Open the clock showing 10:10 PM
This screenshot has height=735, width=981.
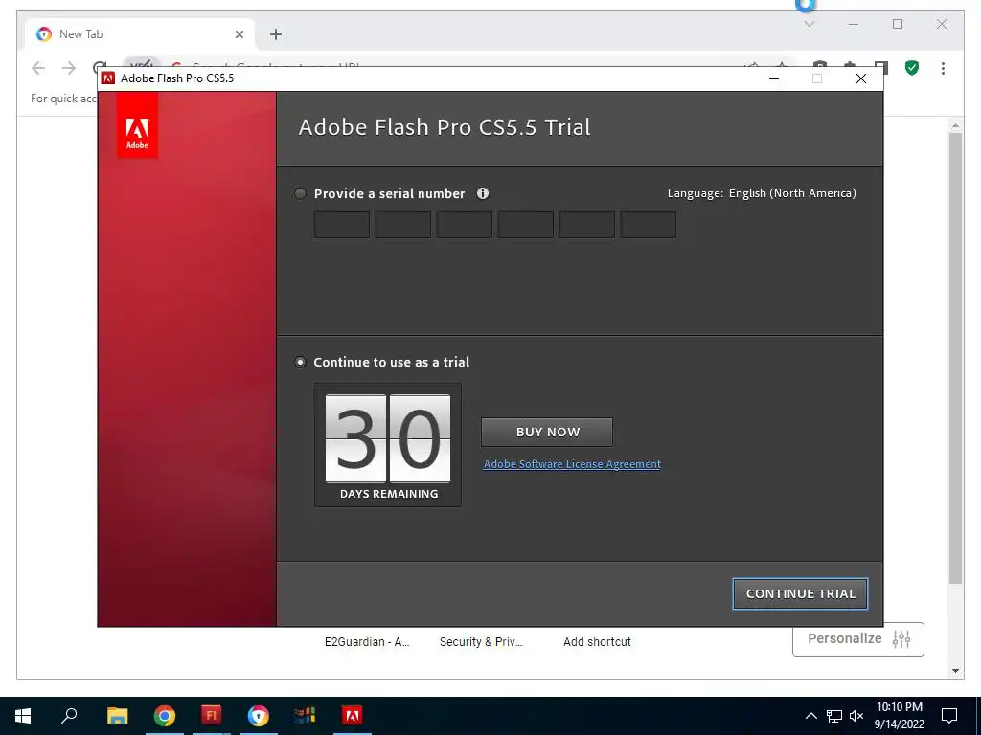pos(899,716)
